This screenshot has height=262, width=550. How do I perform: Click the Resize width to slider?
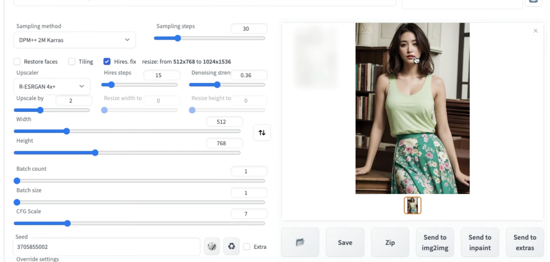click(139, 110)
